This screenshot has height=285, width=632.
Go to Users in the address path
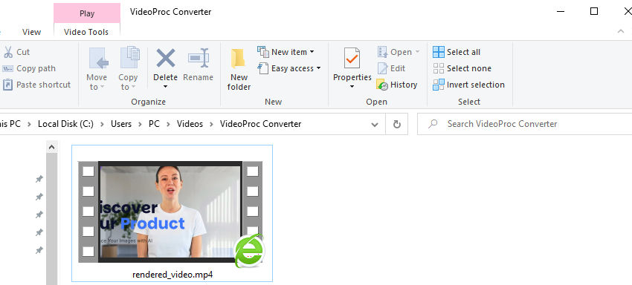(121, 124)
